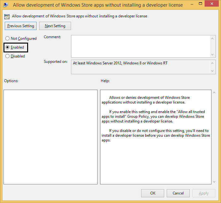Confirm with the OK button
The width and height of the screenshot is (221, 203).
152,193
